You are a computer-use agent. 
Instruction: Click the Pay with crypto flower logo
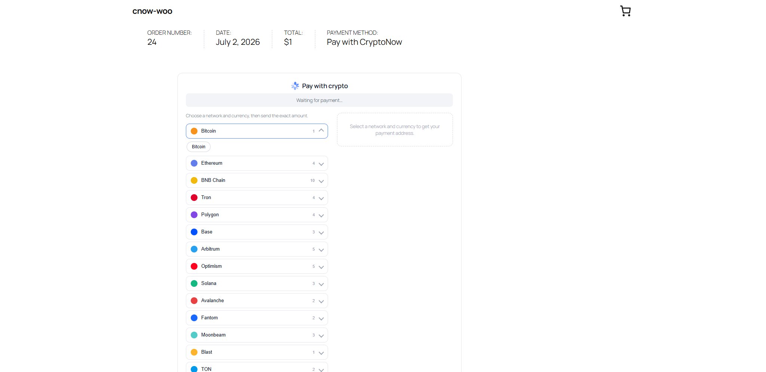pyautogui.click(x=295, y=86)
